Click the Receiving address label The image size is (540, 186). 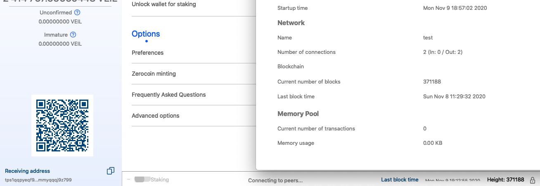[27, 171]
